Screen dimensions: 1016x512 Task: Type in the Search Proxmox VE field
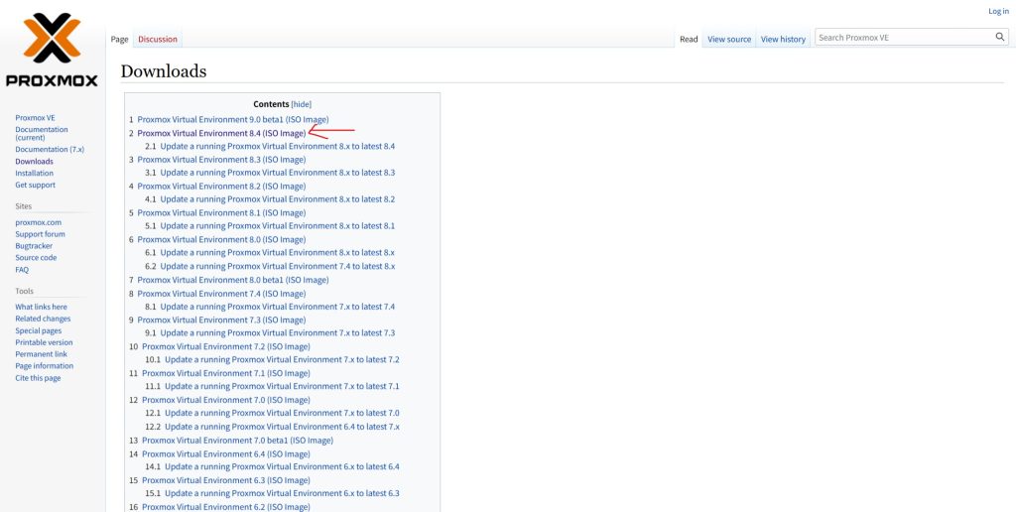pos(903,38)
